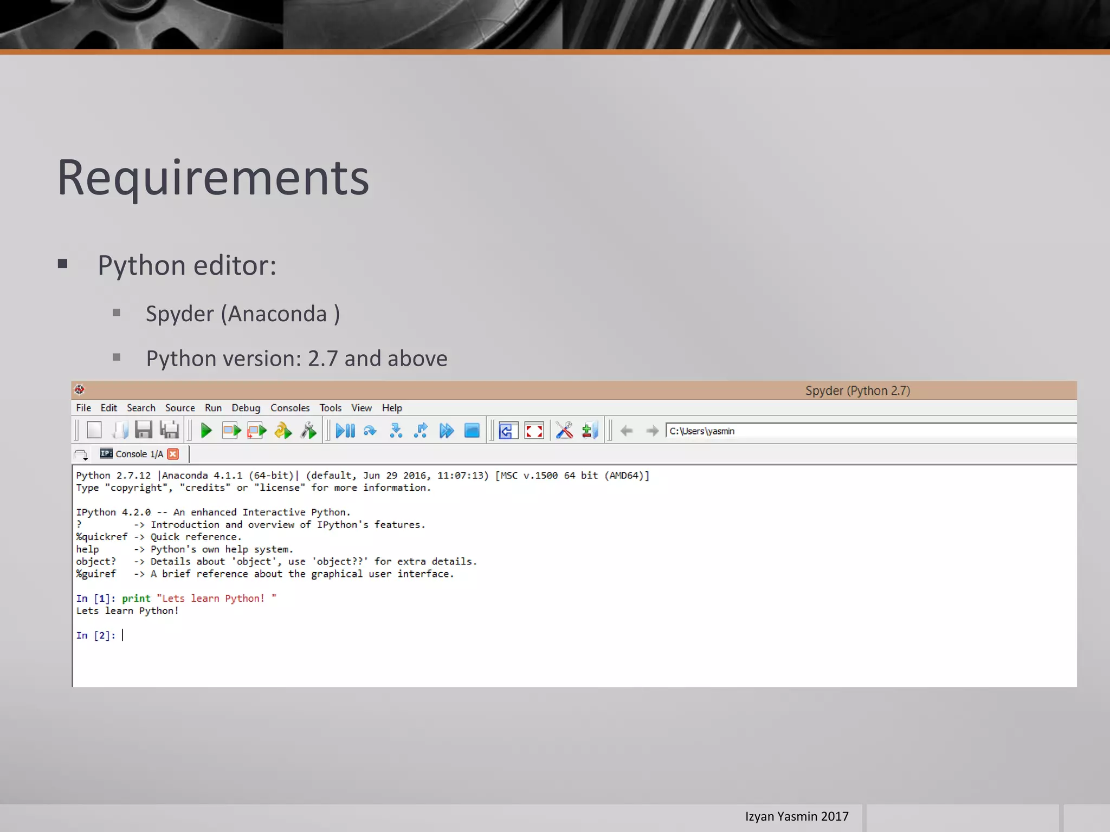Open the Debug menu
This screenshot has height=832, width=1110.
click(x=246, y=408)
